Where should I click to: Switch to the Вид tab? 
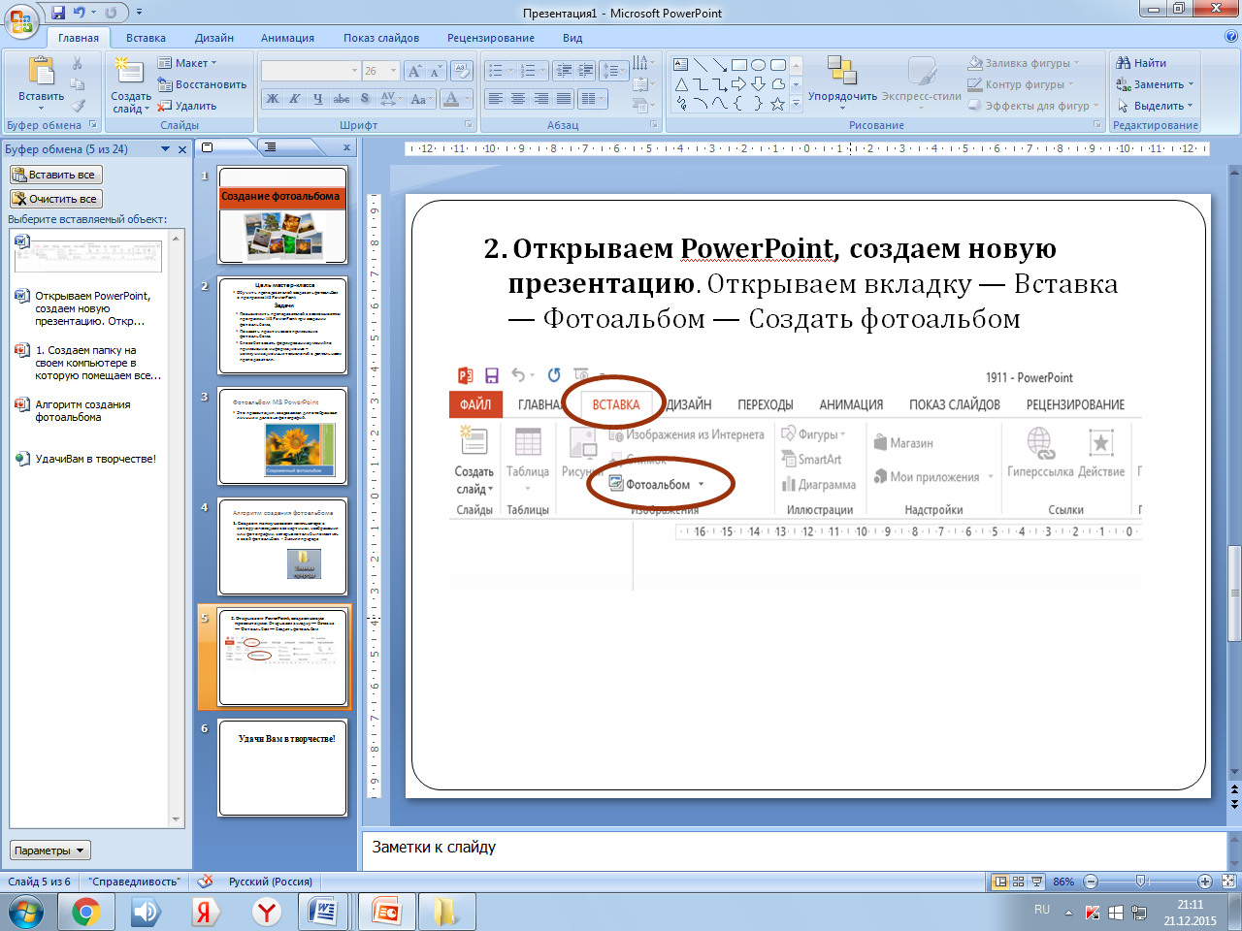click(572, 38)
